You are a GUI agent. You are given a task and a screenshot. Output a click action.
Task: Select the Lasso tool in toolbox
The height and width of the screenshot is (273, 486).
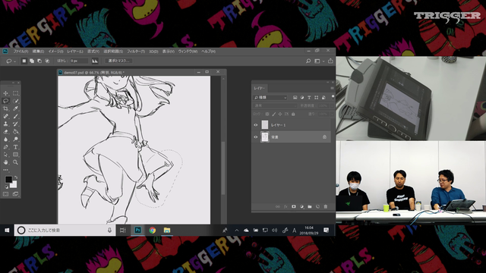point(5,101)
